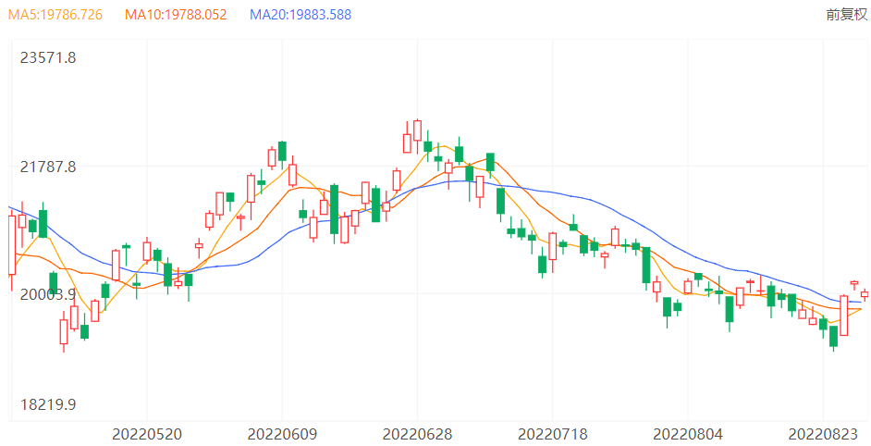Click the 20220609 date axis label
Screen dimensions: 871x446
click(x=282, y=434)
